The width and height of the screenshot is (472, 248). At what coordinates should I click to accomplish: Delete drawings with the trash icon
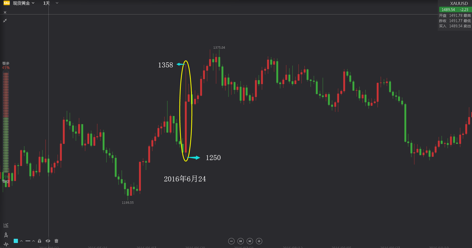pos(56,241)
